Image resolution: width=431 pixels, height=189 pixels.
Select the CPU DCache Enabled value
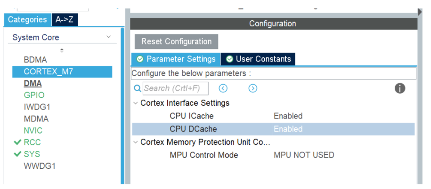(x=288, y=129)
